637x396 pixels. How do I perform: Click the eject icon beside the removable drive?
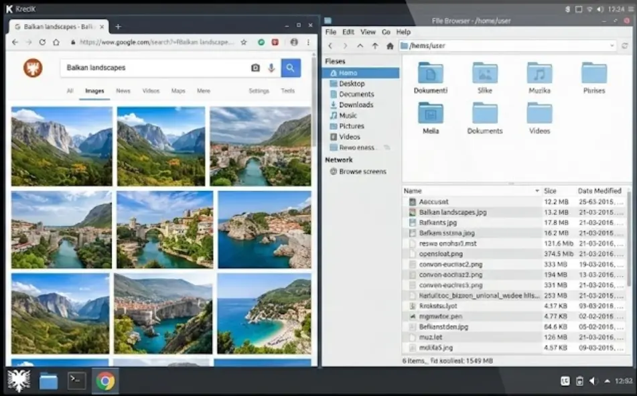coord(387,147)
